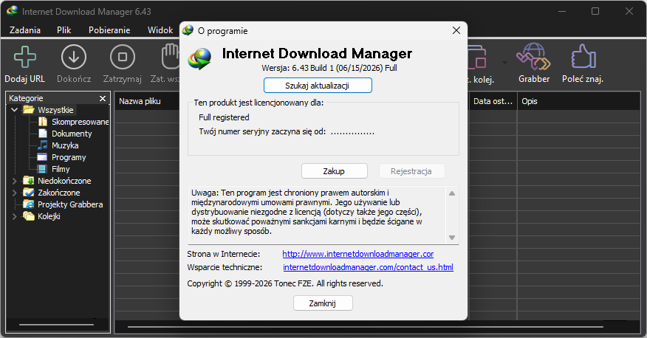
Task: Select the Programy label text
Action: (x=69, y=157)
